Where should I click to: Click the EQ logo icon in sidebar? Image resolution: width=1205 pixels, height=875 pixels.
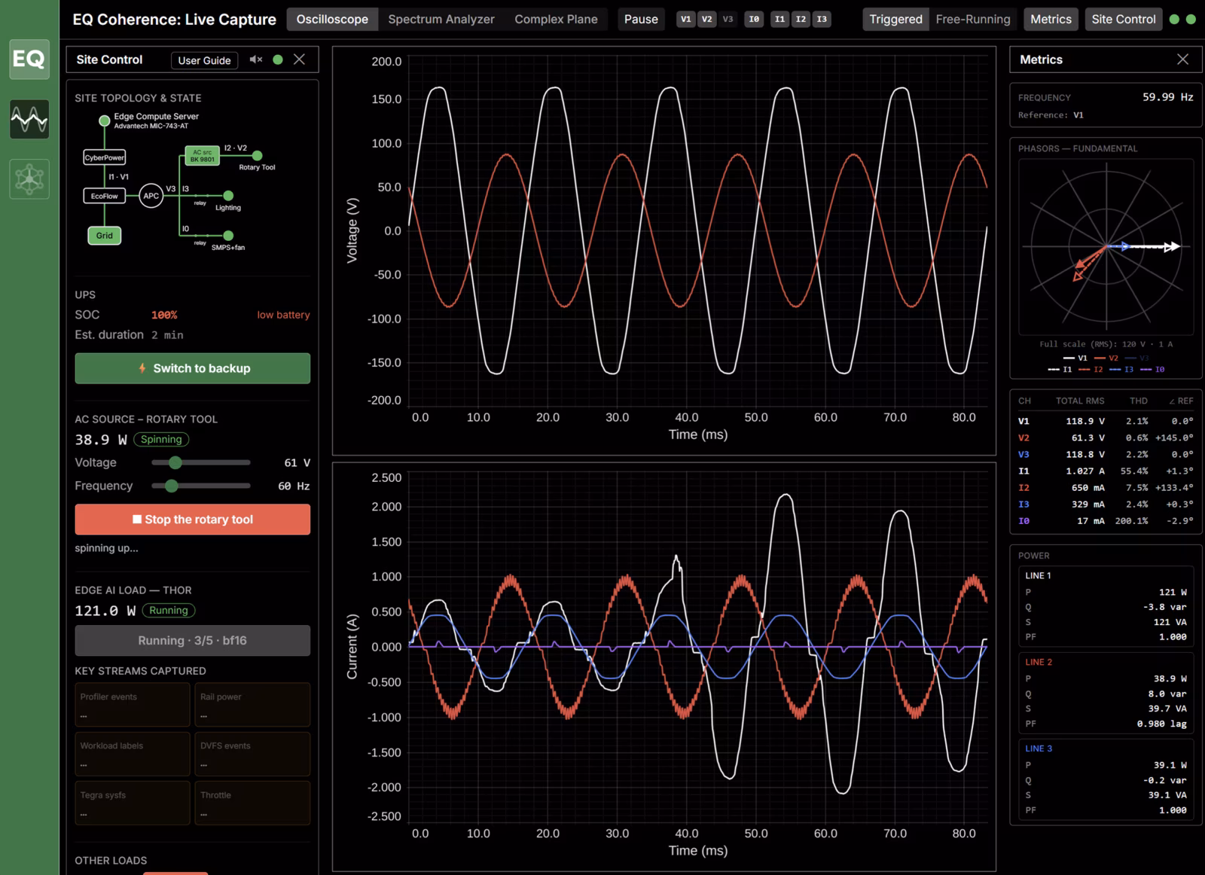click(29, 59)
